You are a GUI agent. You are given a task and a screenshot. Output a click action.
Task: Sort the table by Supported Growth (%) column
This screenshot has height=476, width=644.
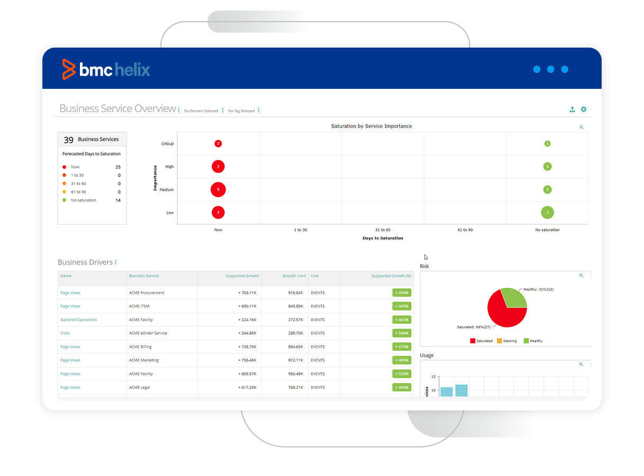point(391,276)
